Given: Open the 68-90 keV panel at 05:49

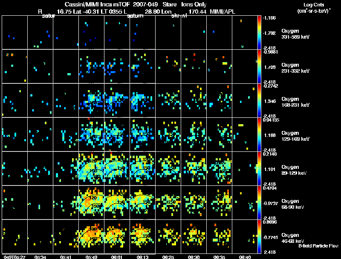Looking at the screenshot, I should tap(91, 202).
